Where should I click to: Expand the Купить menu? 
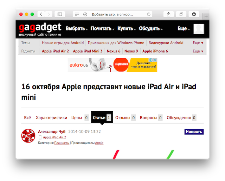click(x=127, y=29)
